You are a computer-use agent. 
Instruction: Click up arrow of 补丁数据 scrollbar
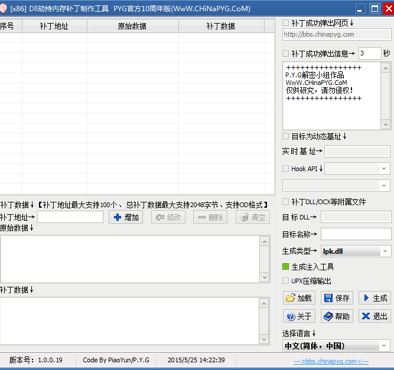[264, 304]
